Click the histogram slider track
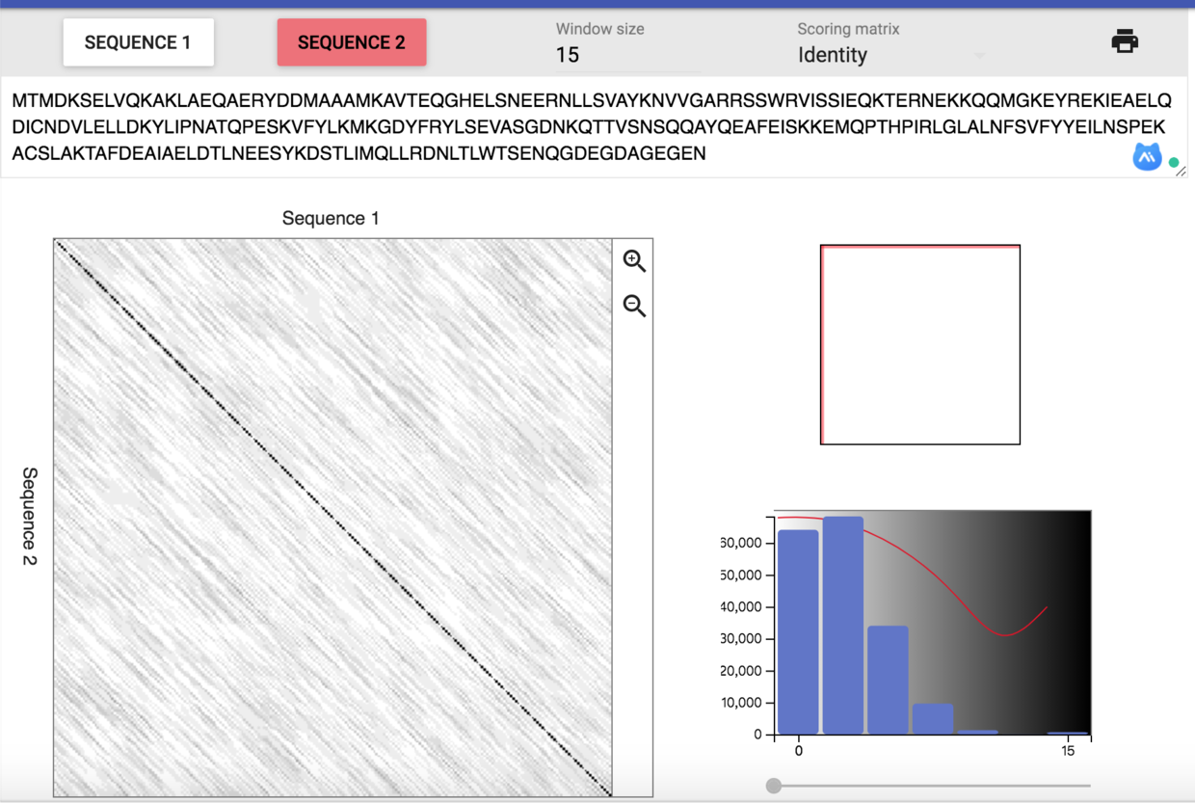1195x803 pixels. 932,786
